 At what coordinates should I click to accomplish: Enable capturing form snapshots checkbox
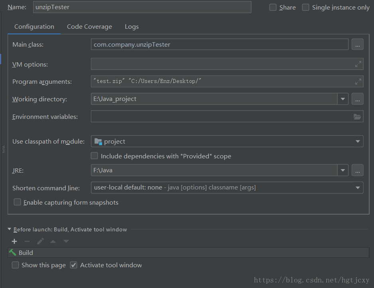coord(17,202)
